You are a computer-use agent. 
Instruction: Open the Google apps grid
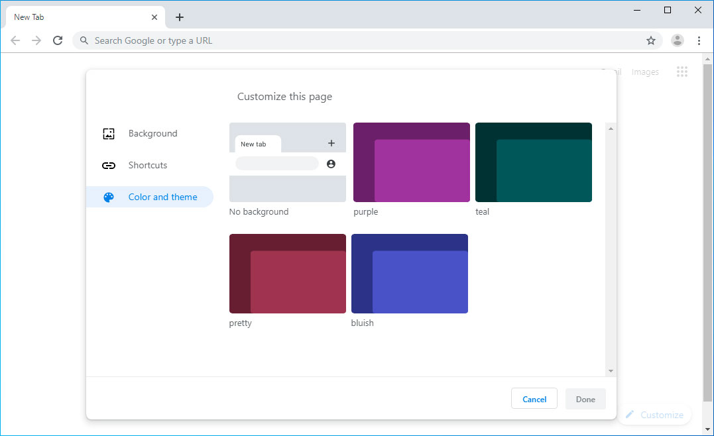682,72
